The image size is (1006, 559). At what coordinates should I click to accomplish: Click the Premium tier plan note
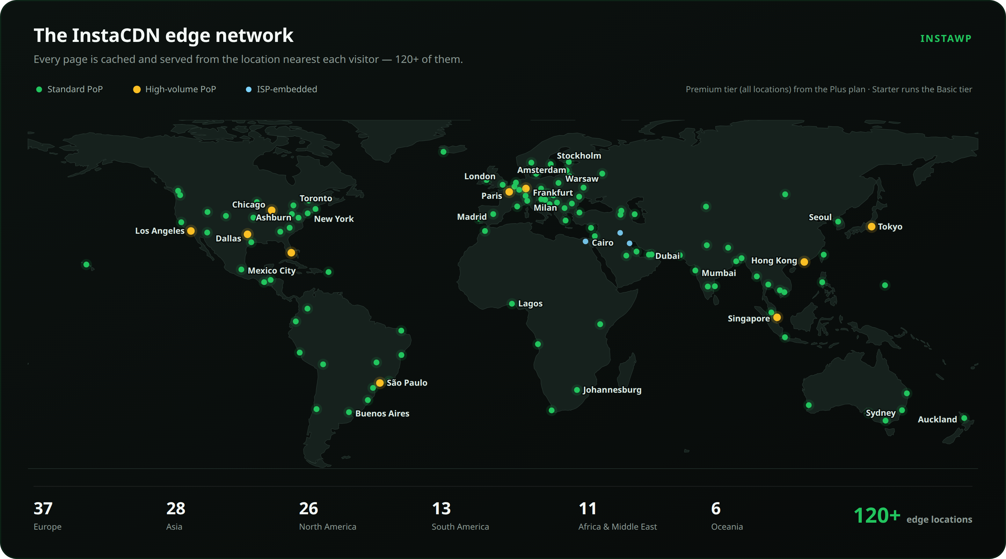click(829, 89)
